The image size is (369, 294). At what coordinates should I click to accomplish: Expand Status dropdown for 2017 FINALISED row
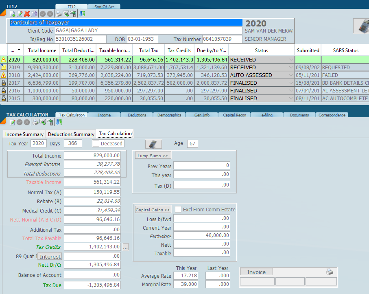[290, 83]
